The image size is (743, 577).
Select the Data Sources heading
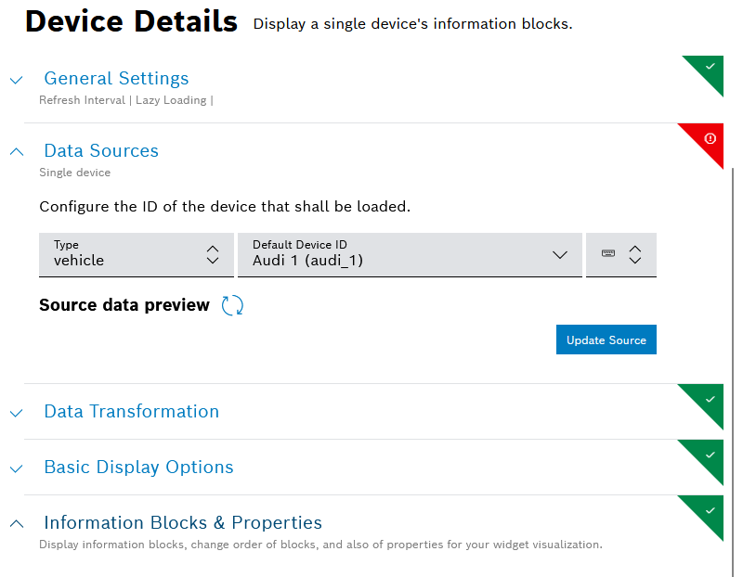pyautogui.click(x=101, y=150)
